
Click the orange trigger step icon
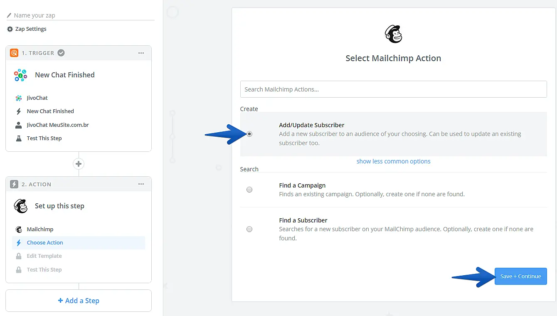[x=14, y=53]
